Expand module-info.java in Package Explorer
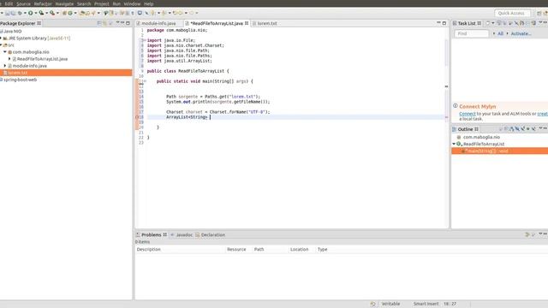 coord(5,66)
